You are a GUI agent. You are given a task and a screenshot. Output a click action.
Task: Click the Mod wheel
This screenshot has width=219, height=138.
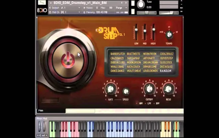pyautogui.click(x=44, y=126)
